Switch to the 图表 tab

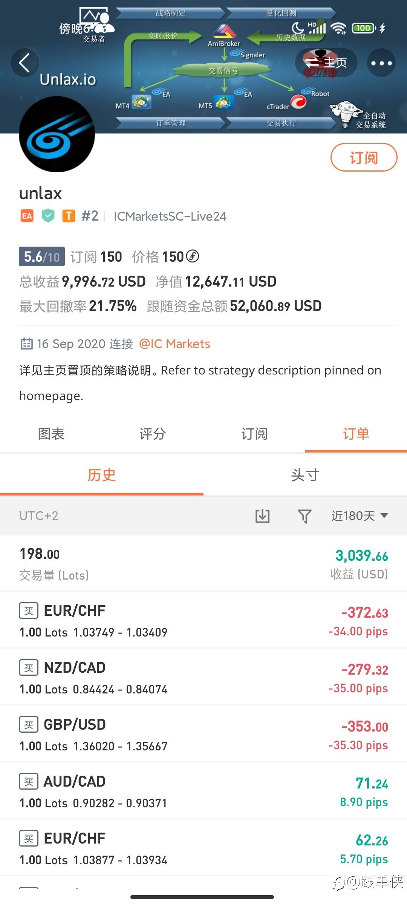[x=51, y=434]
